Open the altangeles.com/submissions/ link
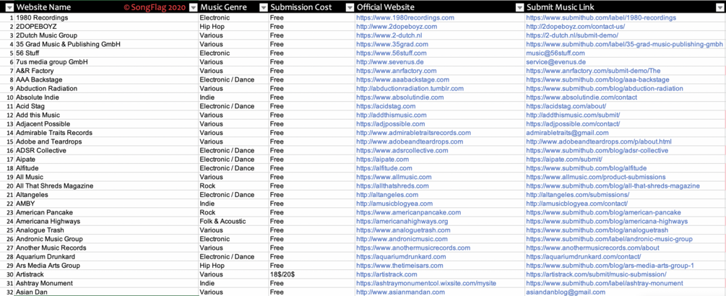This screenshot has width=726, height=296. (x=578, y=195)
